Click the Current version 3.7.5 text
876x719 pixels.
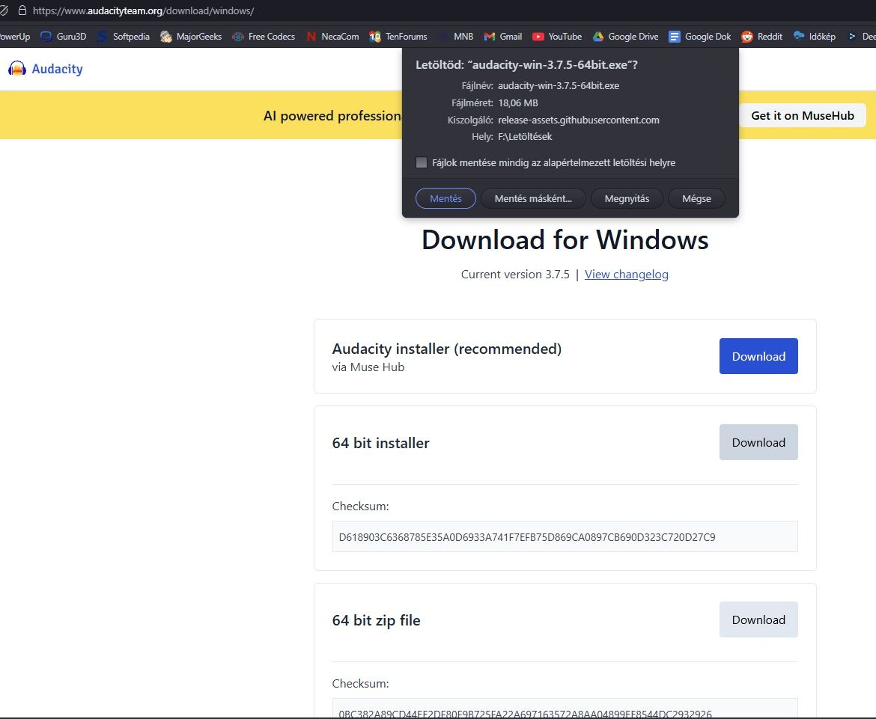click(x=515, y=274)
